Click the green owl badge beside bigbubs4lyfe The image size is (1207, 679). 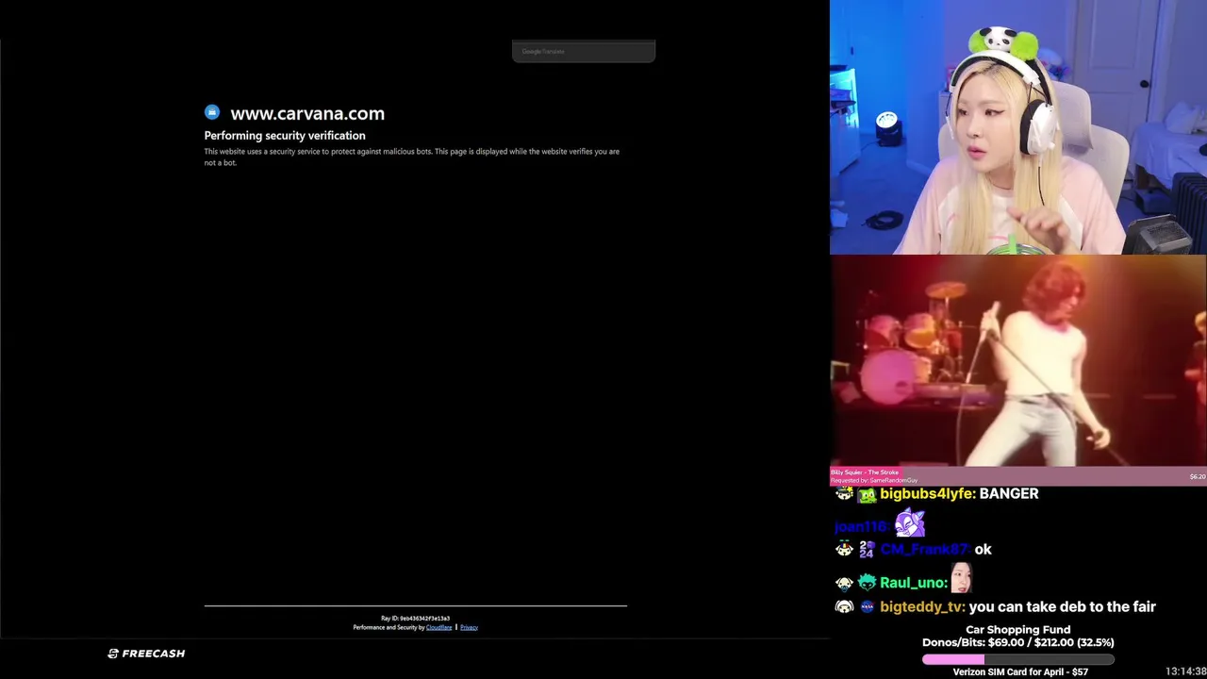point(867,494)
